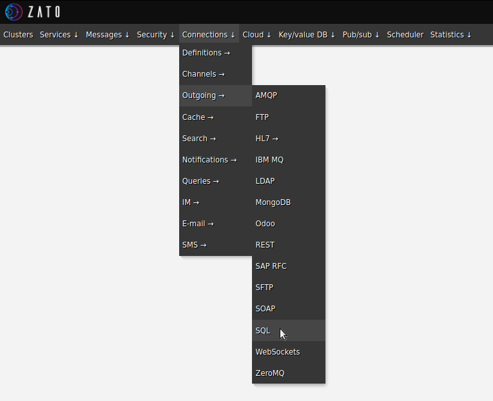
Task: Expand the Key/value DB dropdown menu
Action: pos(307,35)
